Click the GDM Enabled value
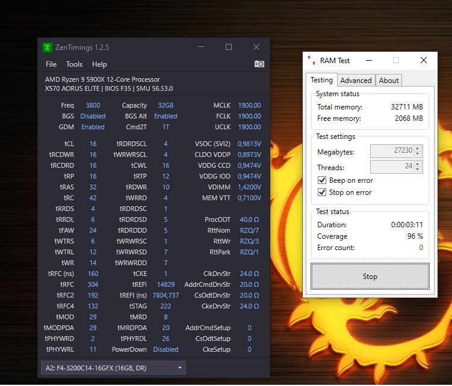This screenshot has width=452, height=386. click(x=93, y=127)
